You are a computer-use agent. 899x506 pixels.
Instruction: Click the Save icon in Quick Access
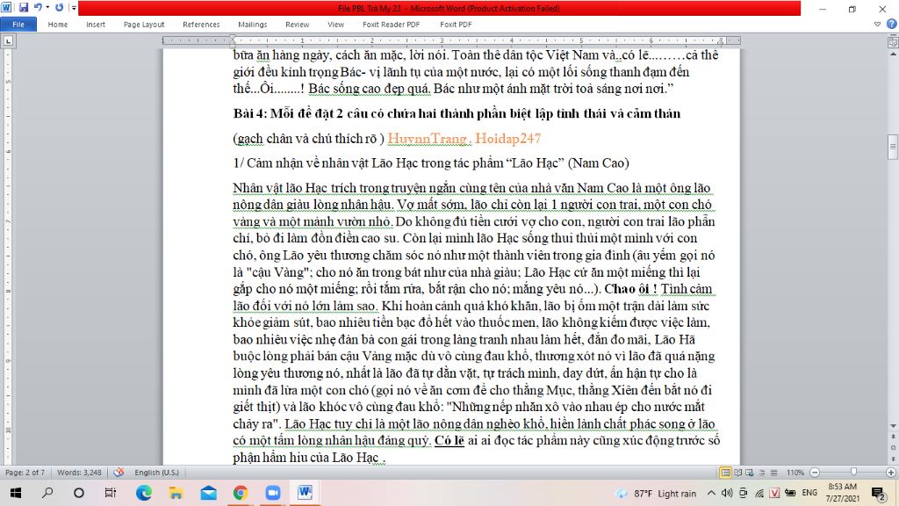coord(24,7)
